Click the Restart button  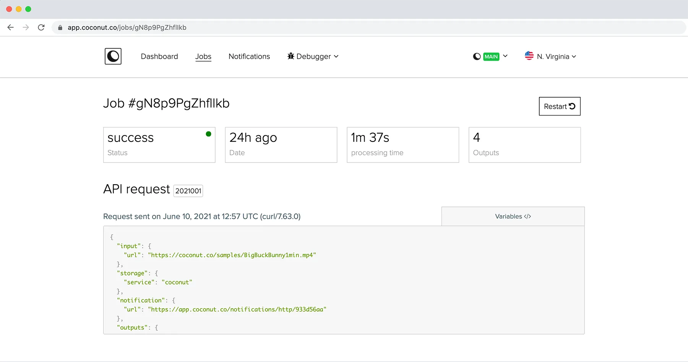click(559, 106)
